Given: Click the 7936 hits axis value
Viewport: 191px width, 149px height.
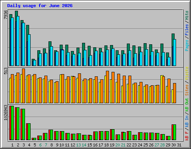Looking at the screenshot, I should click(x=6, y=15).
